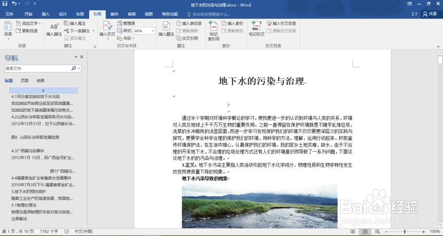
Task: Open Customize Quick Access Toolbar dropdown
Action: click(x=35, y=4)
